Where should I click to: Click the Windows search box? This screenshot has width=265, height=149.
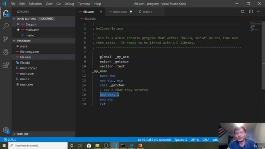38,145
